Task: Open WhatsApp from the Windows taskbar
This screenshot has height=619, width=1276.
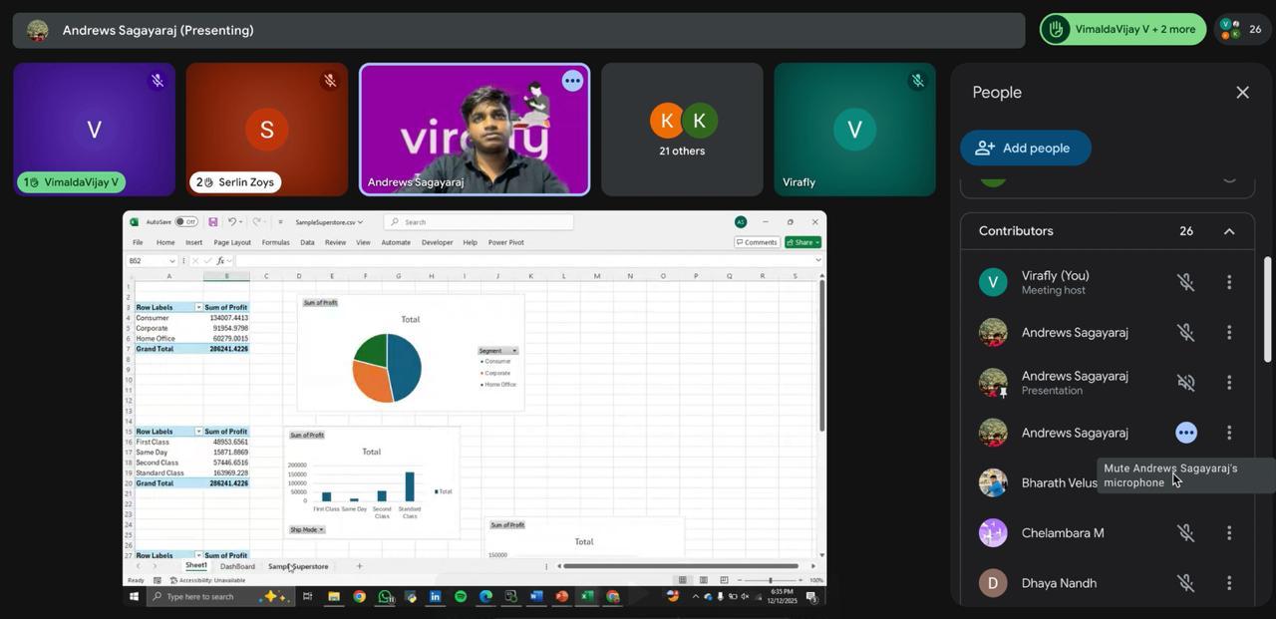Action: click(385, 596)
